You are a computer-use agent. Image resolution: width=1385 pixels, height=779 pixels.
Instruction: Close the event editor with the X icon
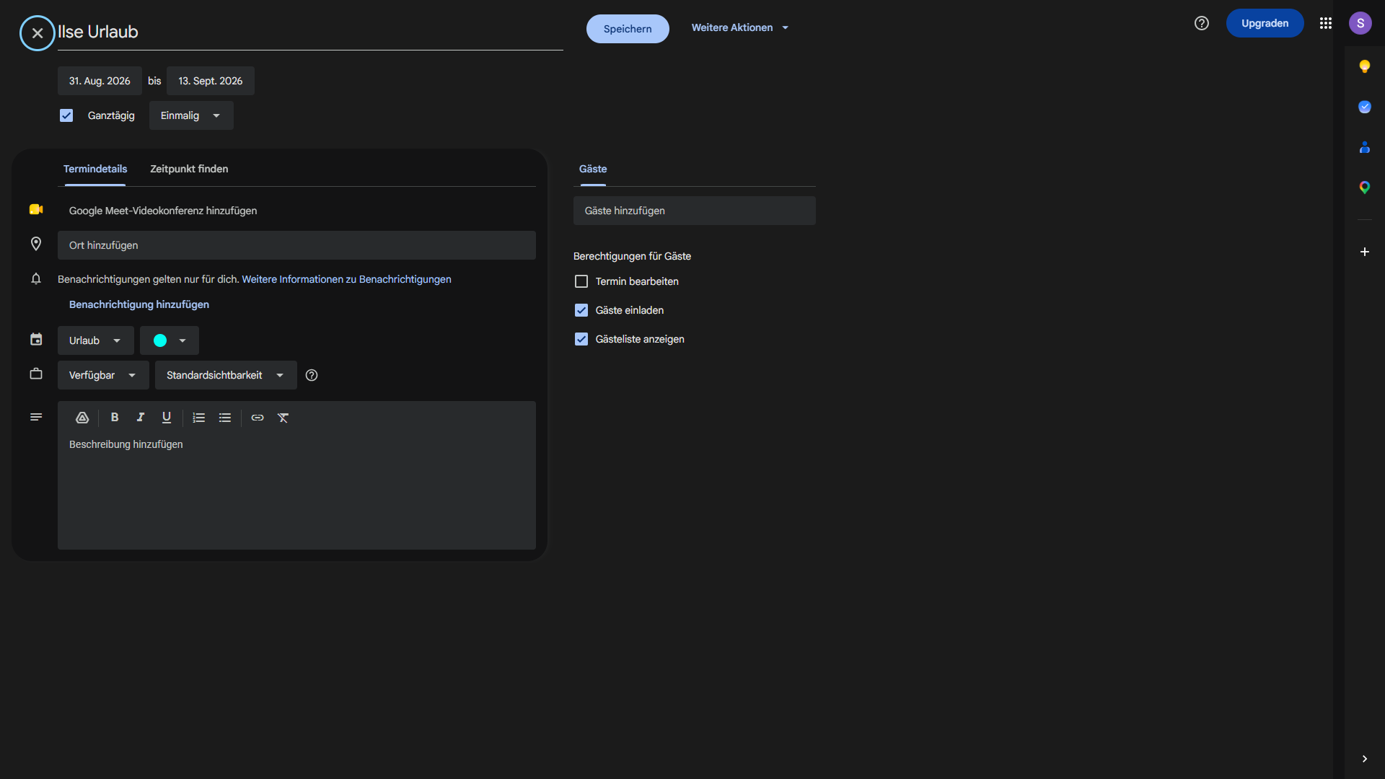[x=38, y=33]
